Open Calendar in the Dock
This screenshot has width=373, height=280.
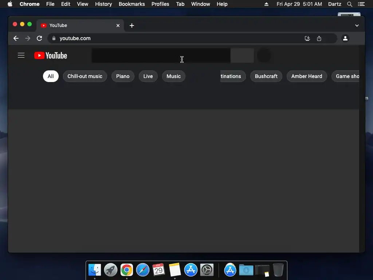click(159, 270)
